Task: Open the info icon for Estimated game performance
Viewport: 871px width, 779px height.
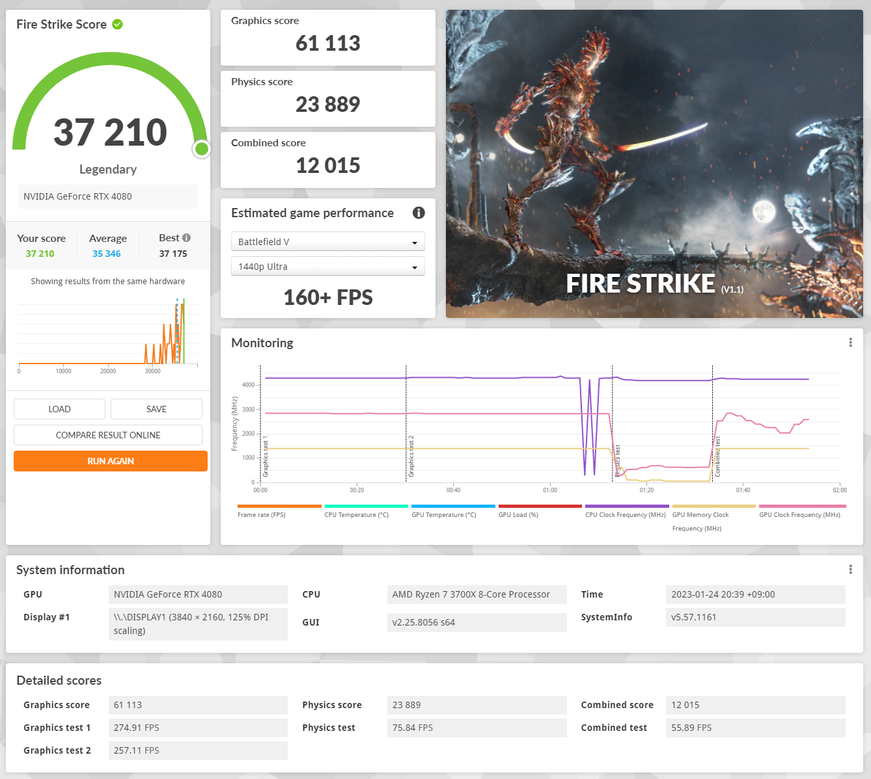Action: (419, 213)
